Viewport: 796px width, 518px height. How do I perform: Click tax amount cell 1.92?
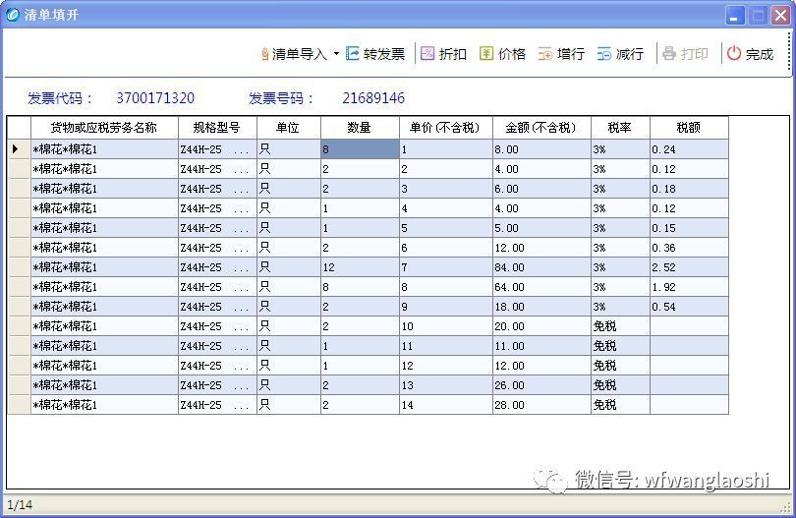click(x=689, y=287)
